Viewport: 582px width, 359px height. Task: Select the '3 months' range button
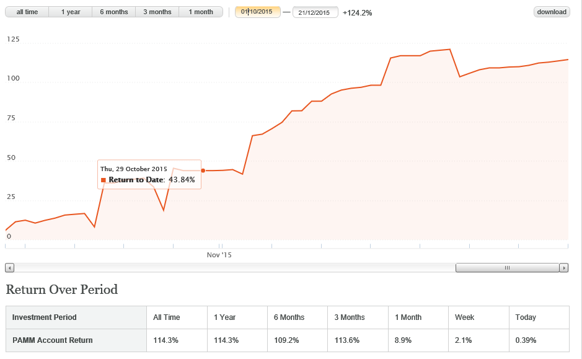[x=157, y=12]
